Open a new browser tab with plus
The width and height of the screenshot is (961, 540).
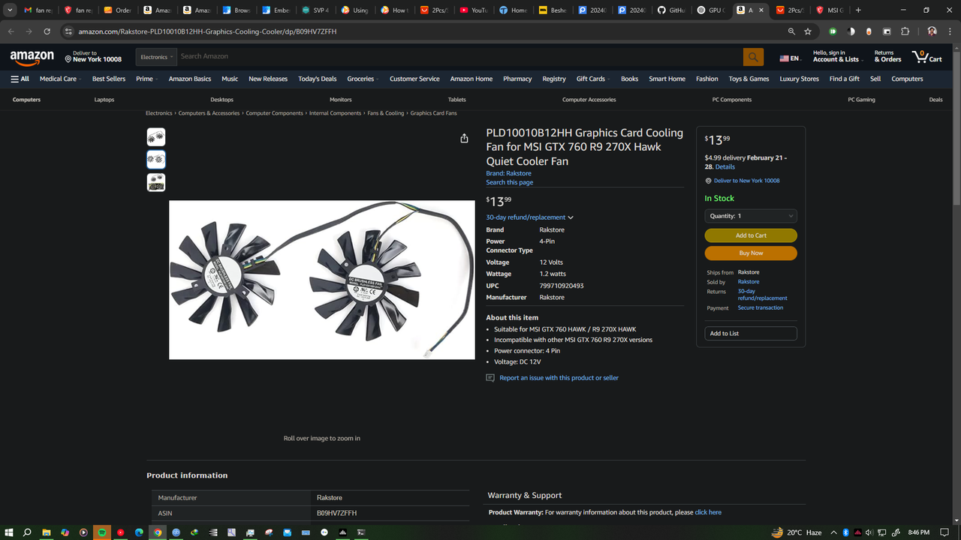tap(858, 10)
